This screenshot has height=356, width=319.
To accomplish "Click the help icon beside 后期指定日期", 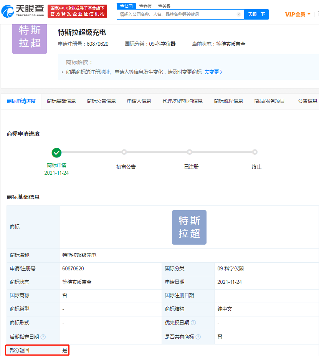I will coord(43,337).
